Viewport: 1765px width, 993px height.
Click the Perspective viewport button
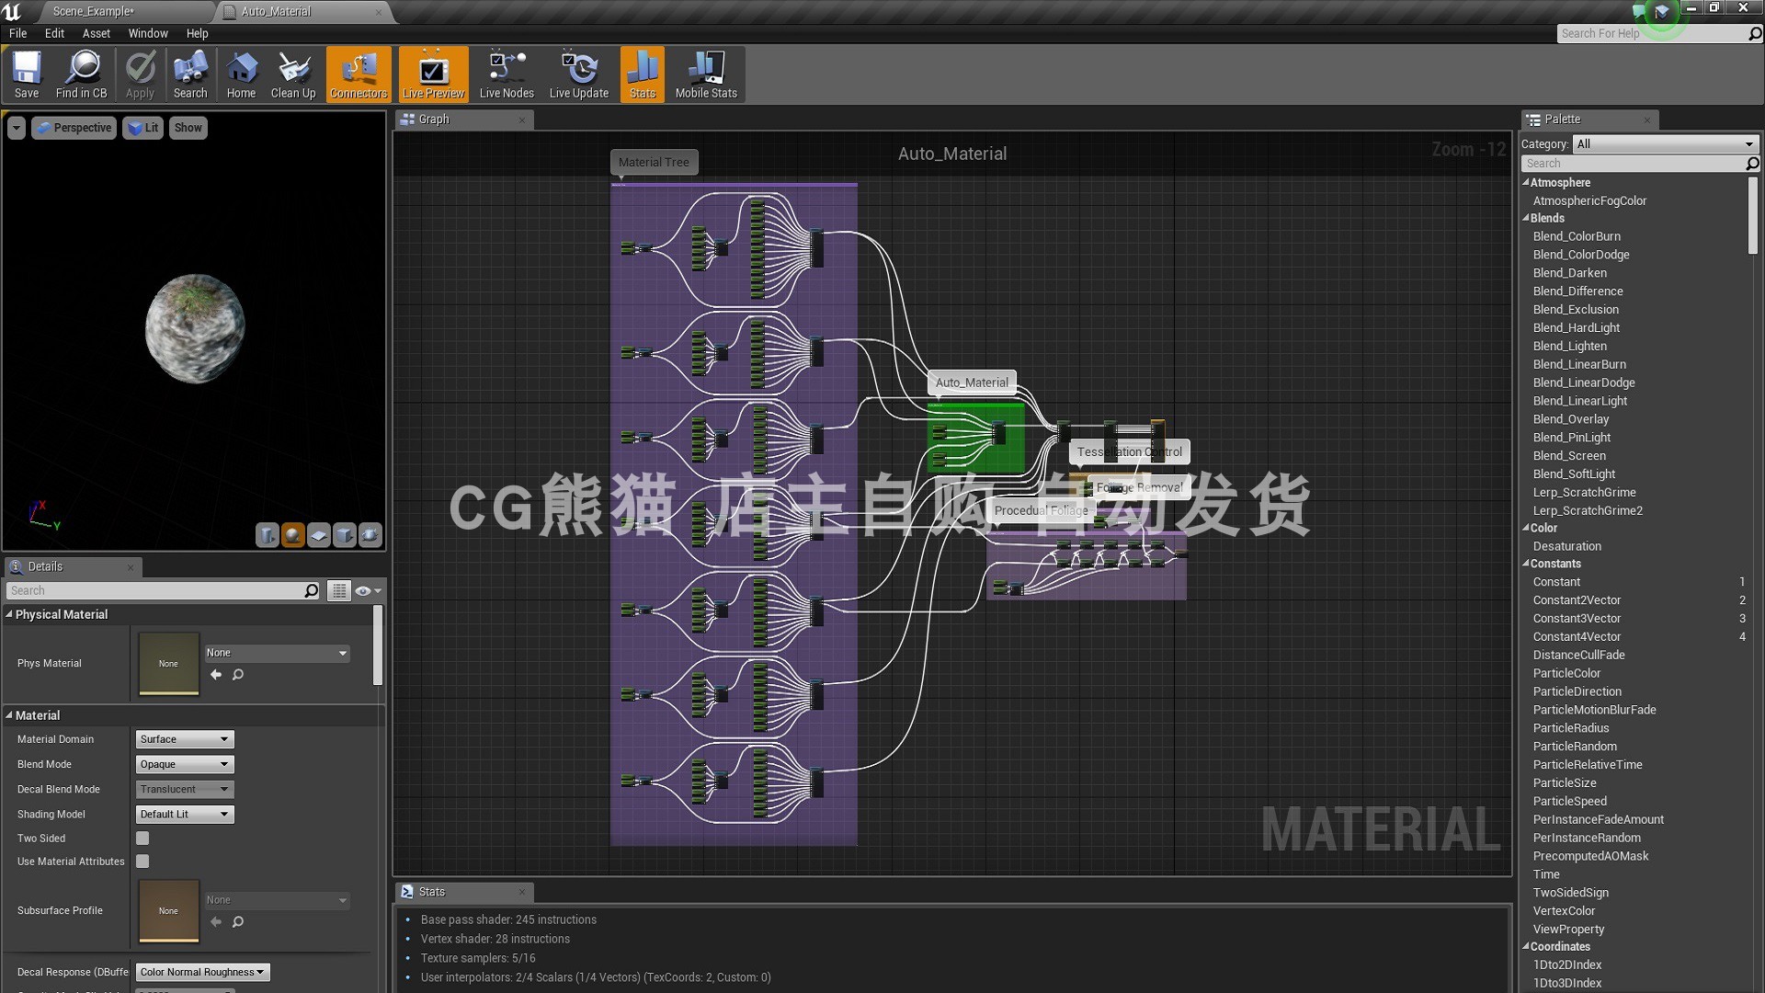74,128
